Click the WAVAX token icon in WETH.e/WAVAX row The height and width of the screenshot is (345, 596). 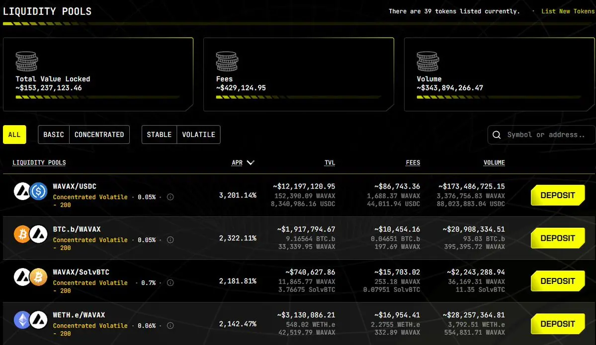click(38, 320)
